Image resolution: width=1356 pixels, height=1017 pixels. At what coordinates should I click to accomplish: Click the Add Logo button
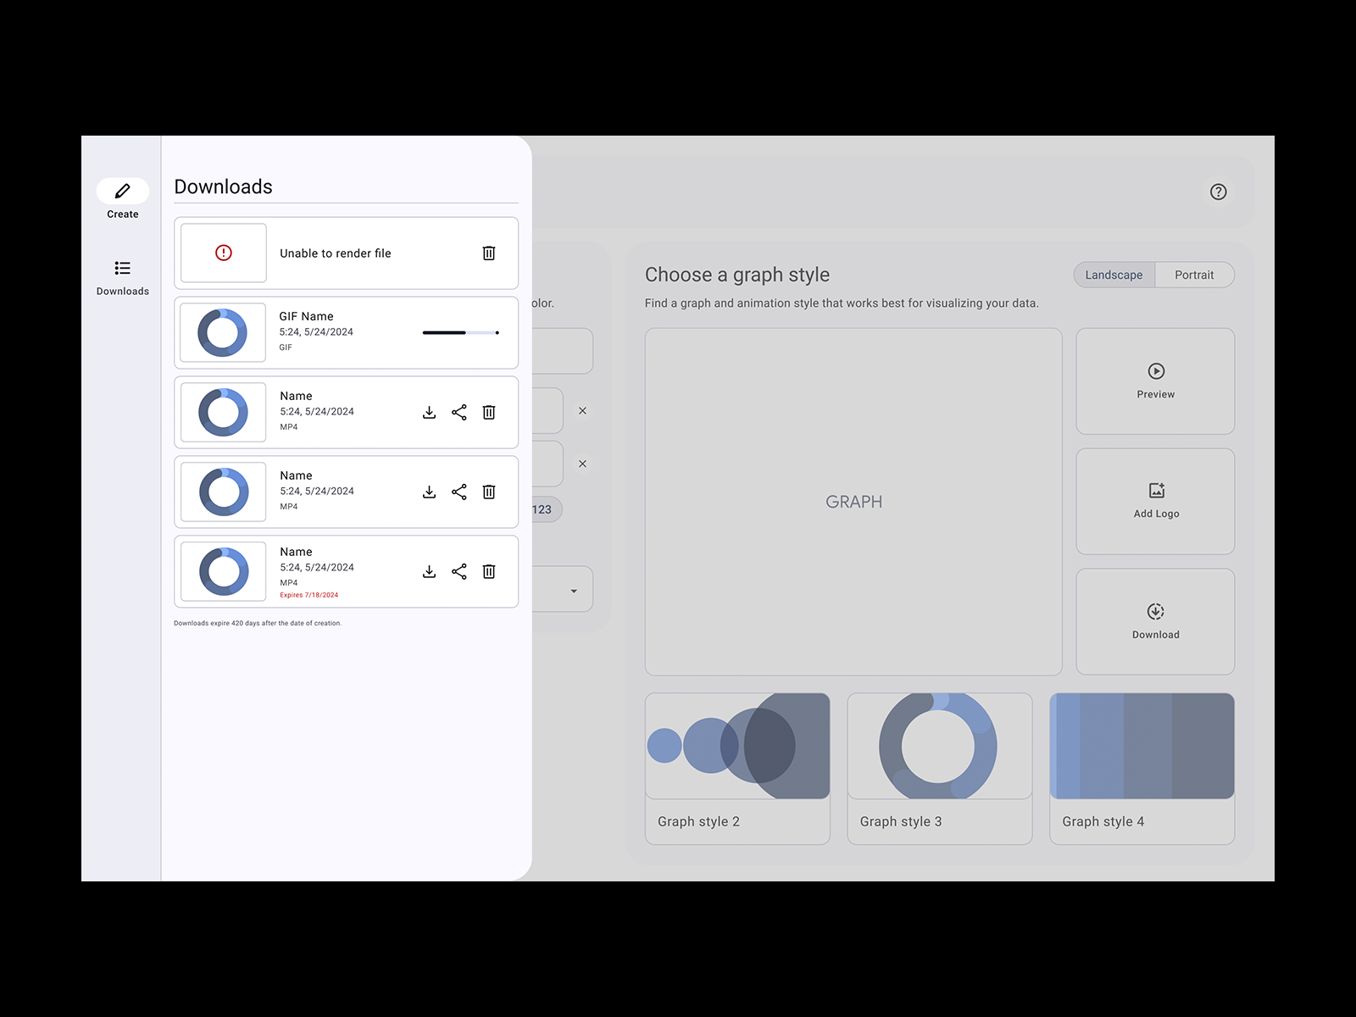pyautogui.click(x=1155, y=502)
